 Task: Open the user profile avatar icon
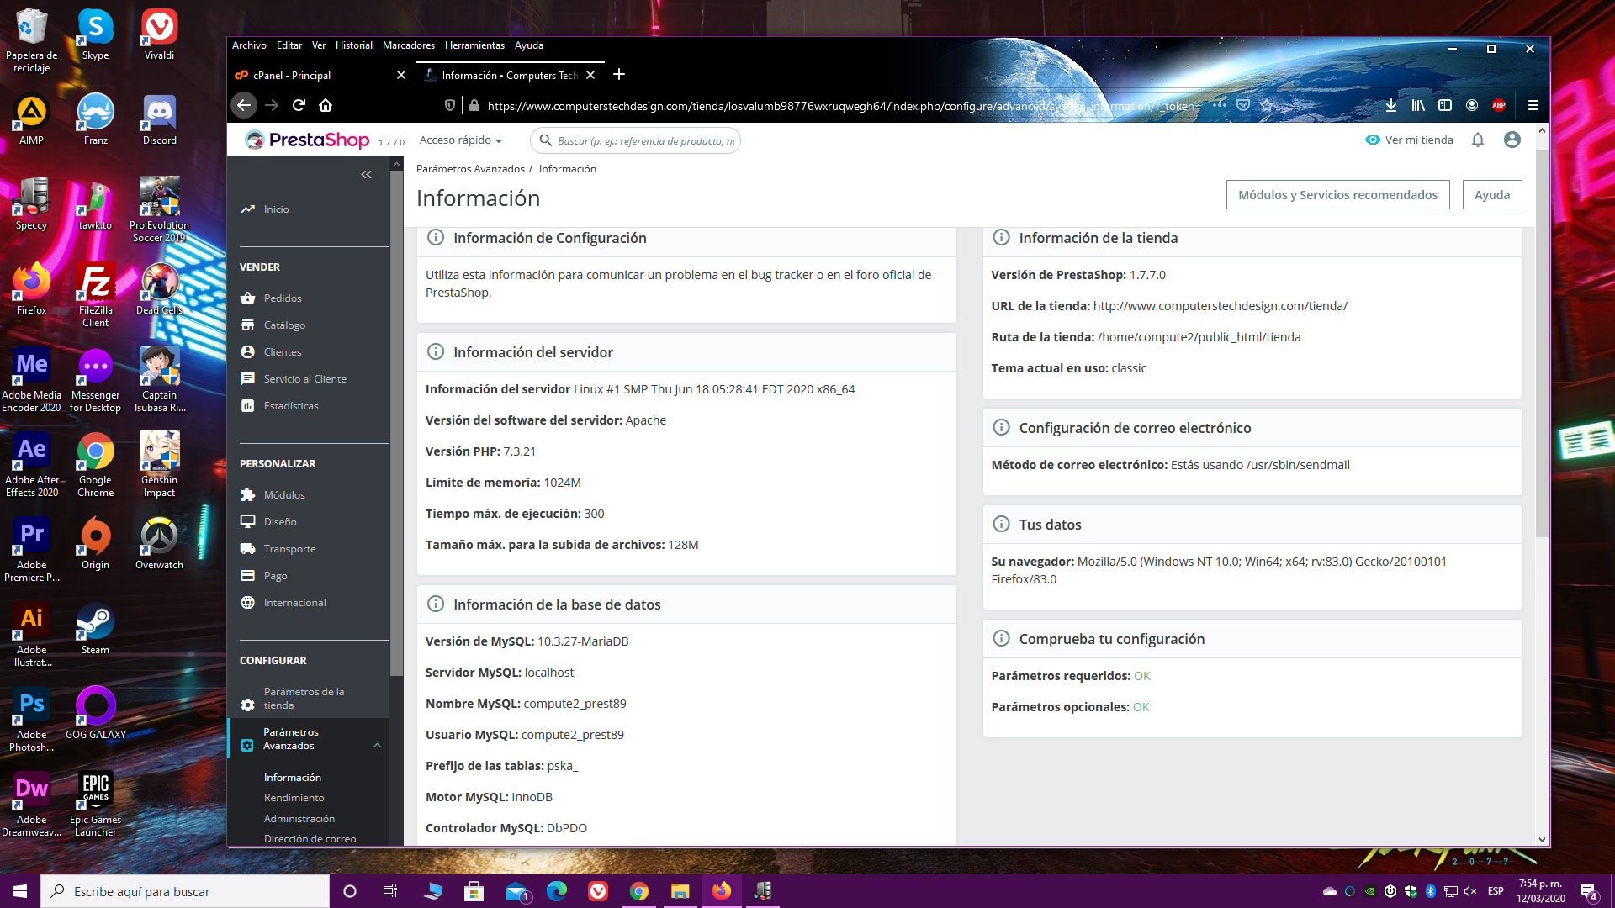click(x=1512, y=140)
